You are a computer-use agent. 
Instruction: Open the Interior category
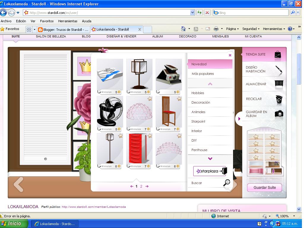coord(210,131)
